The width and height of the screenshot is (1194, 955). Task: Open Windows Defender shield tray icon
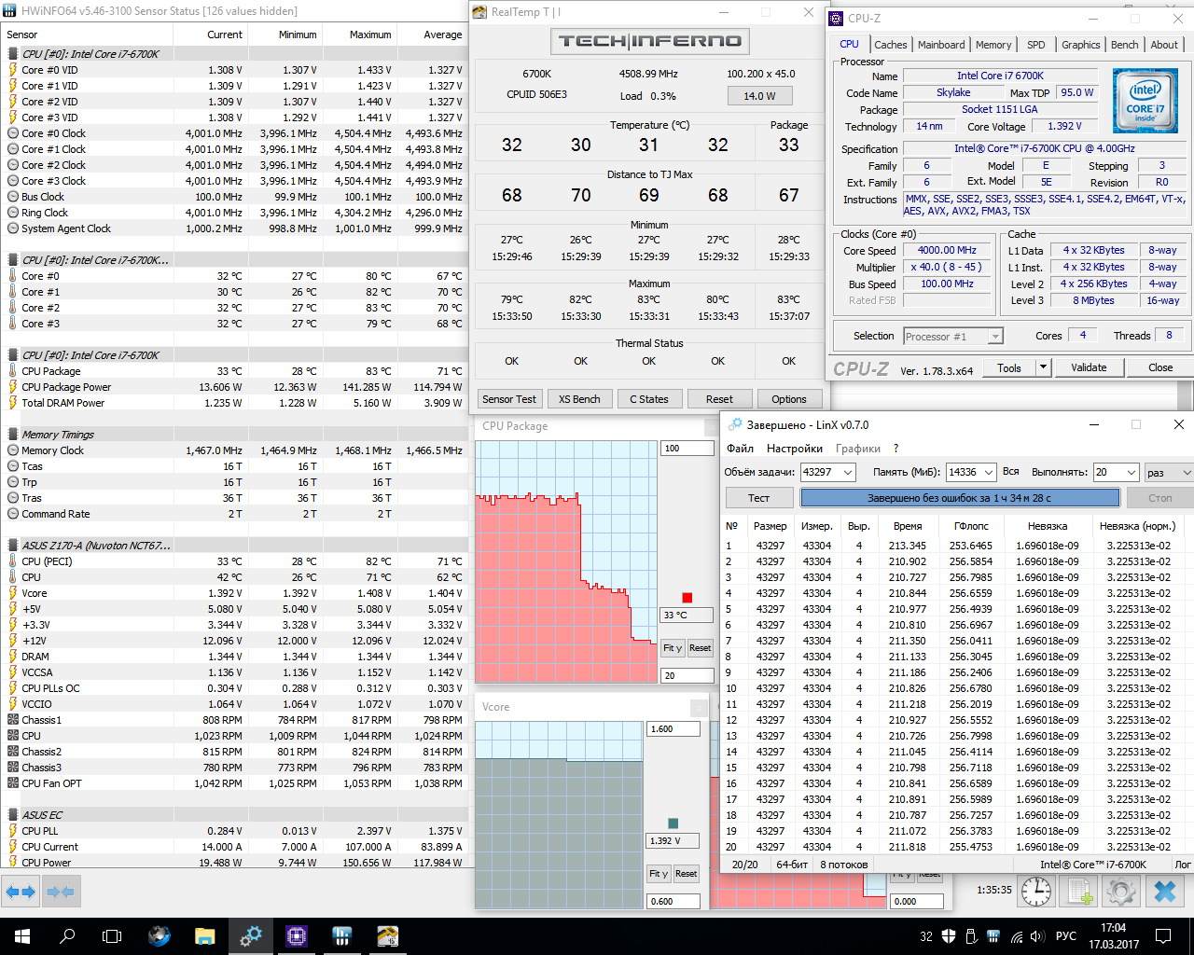pos(949,936)
